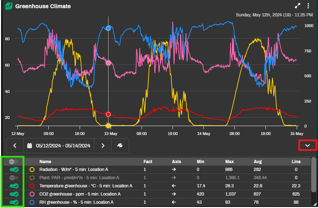The height and width of the screenshot is (208, 318).
Task: Click the green Greenhouse Climate leaf icon
Action: 9,6
